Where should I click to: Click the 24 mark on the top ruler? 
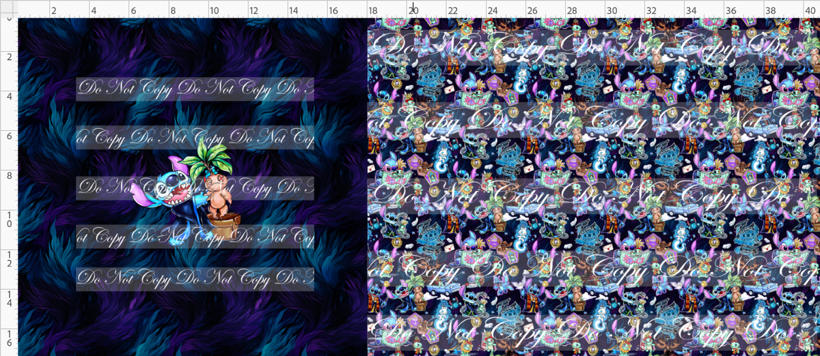(x=493, y=11)
